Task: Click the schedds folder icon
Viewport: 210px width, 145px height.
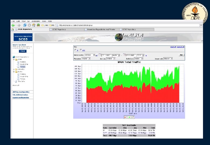Action: click(16, 69)
